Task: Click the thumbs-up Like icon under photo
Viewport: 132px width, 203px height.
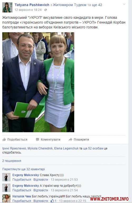Action: click(x=4, y=140)
